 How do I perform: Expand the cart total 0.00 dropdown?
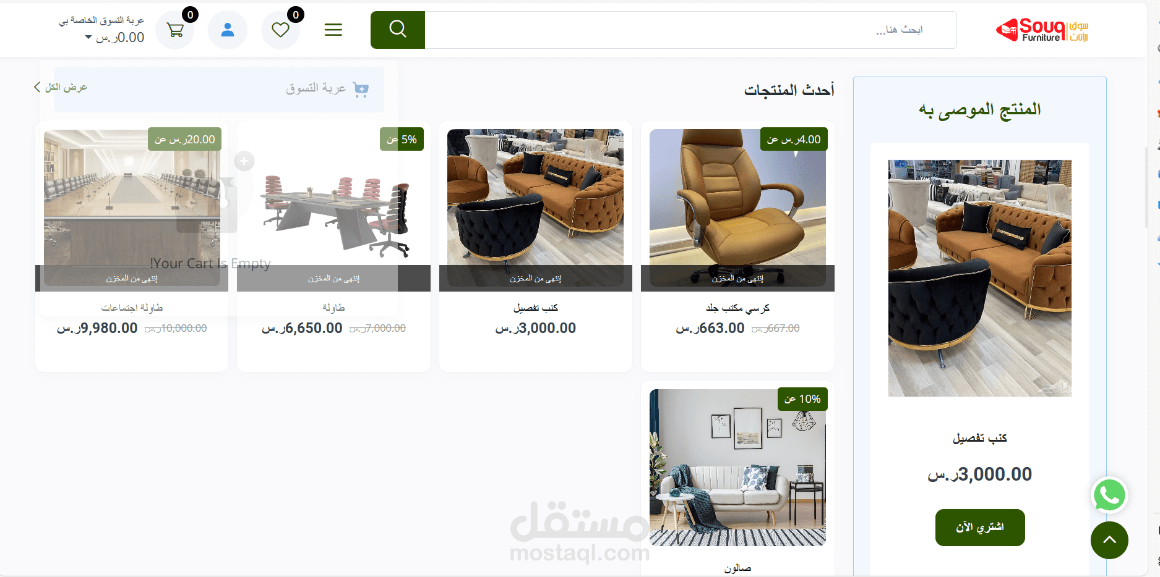114,37
